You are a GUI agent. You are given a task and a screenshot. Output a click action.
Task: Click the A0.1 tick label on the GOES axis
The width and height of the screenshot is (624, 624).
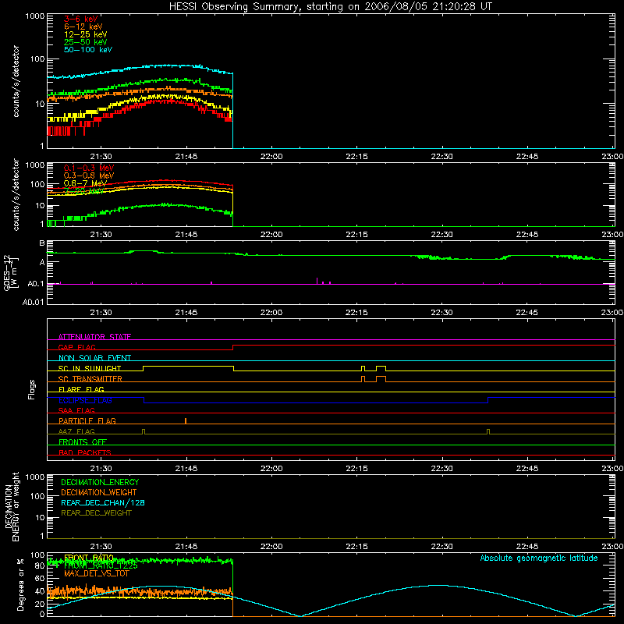pyautogui.click(x=35, y=284)
